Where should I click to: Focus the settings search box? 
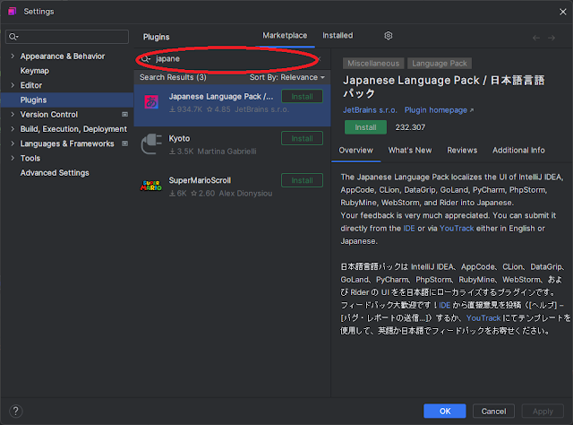[67, 37]
